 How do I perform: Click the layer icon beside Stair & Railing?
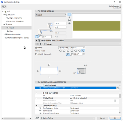click(37, 118)
